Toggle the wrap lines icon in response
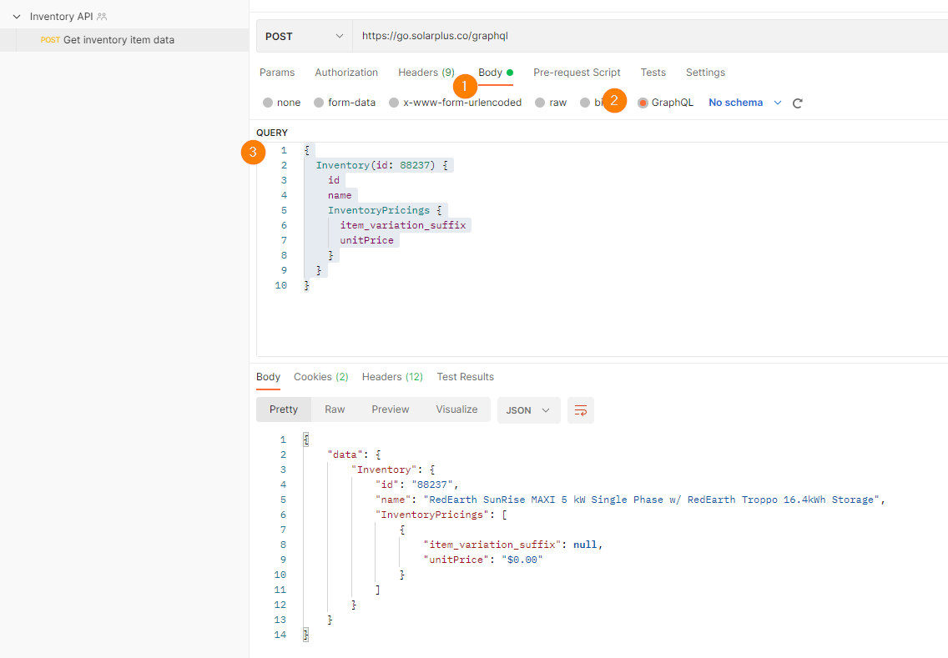Viewport: 948px width, 658px height. tap(581, 410)
